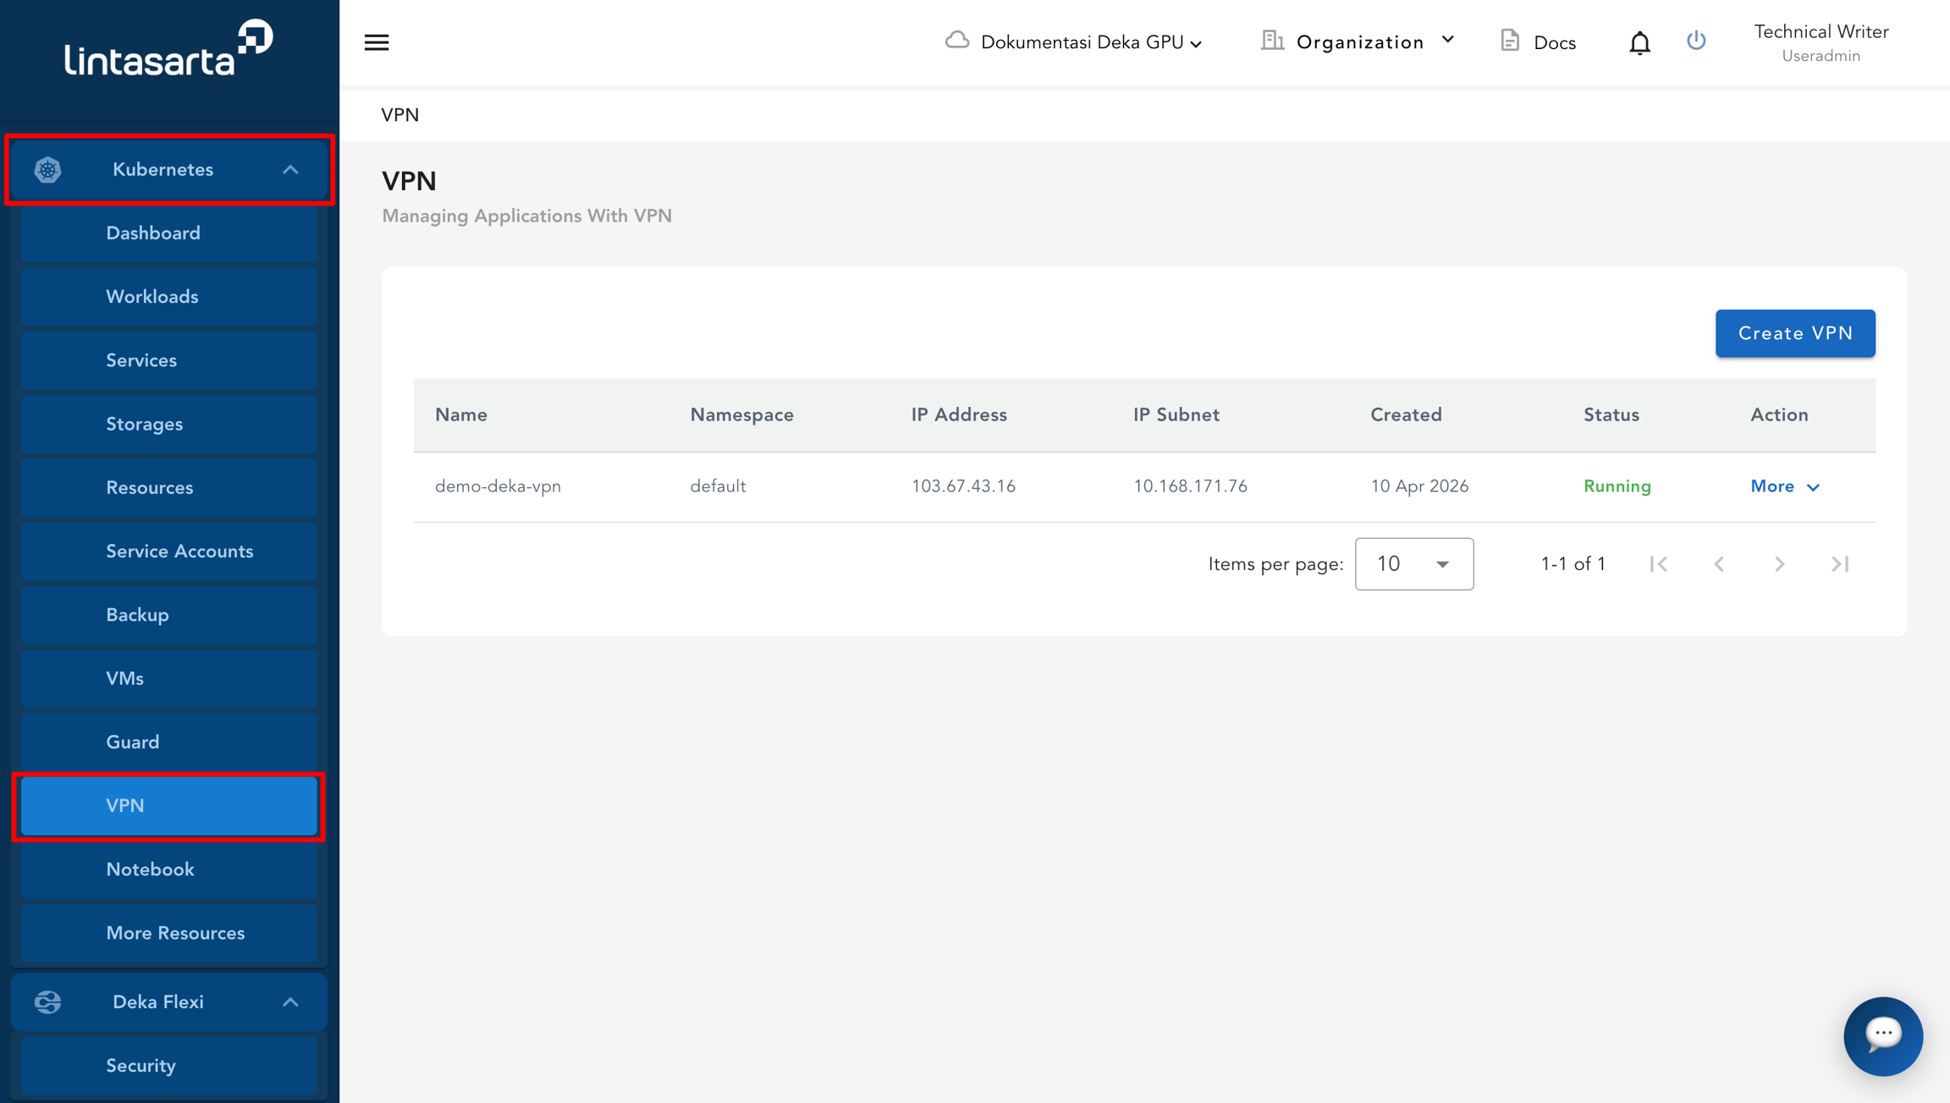Open the Organization dropdown
Viewport: 1950px width, 1103px height.
pos(1358,41)
